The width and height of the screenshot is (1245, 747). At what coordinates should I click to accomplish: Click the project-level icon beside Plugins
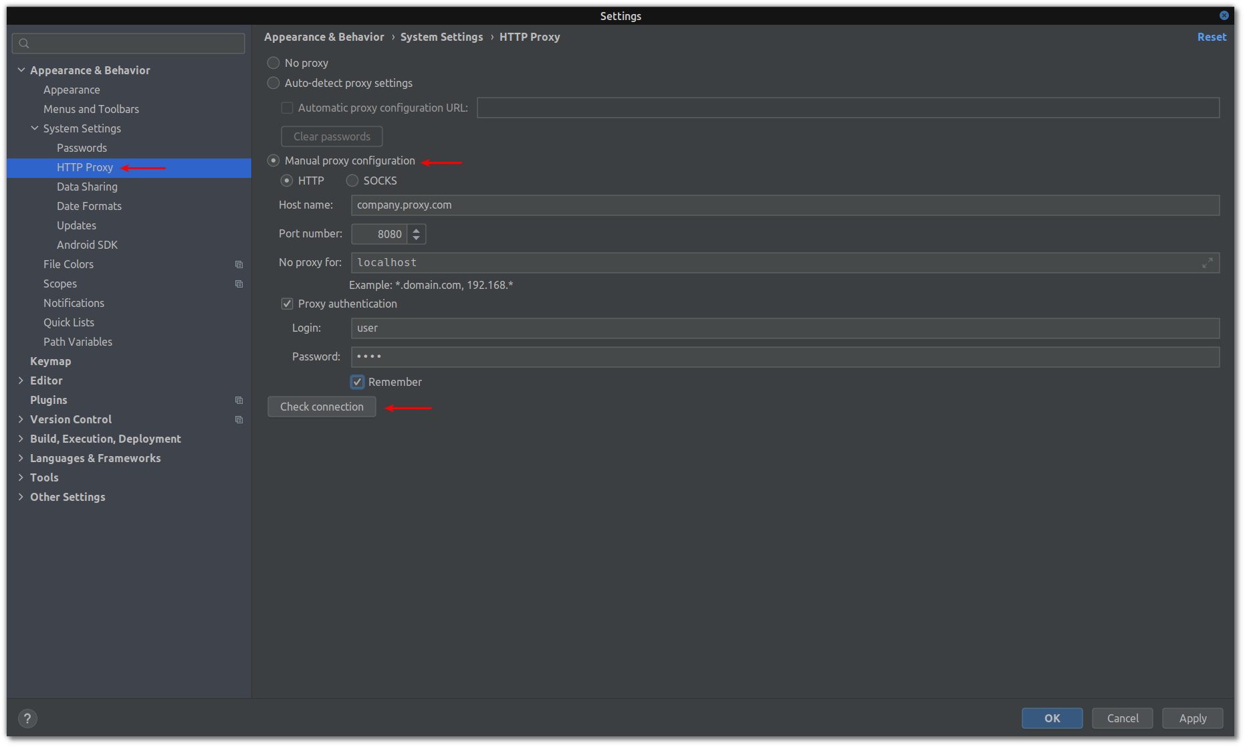239,401
